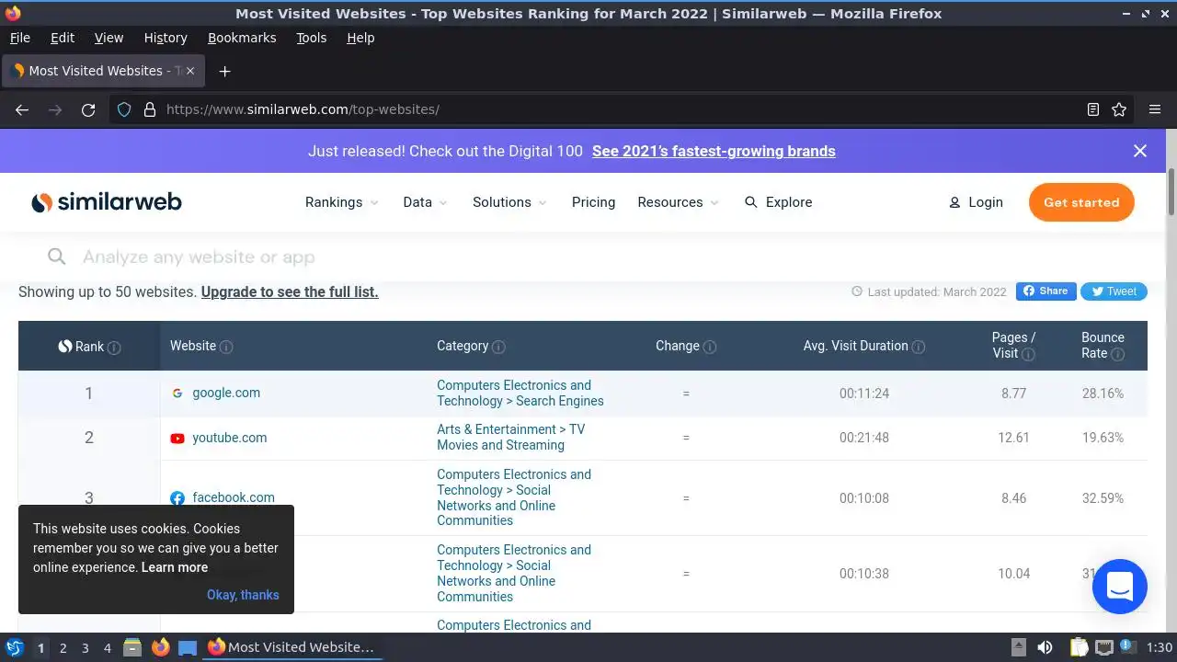Open the taskbar application launcher icon

pos(15,647)
